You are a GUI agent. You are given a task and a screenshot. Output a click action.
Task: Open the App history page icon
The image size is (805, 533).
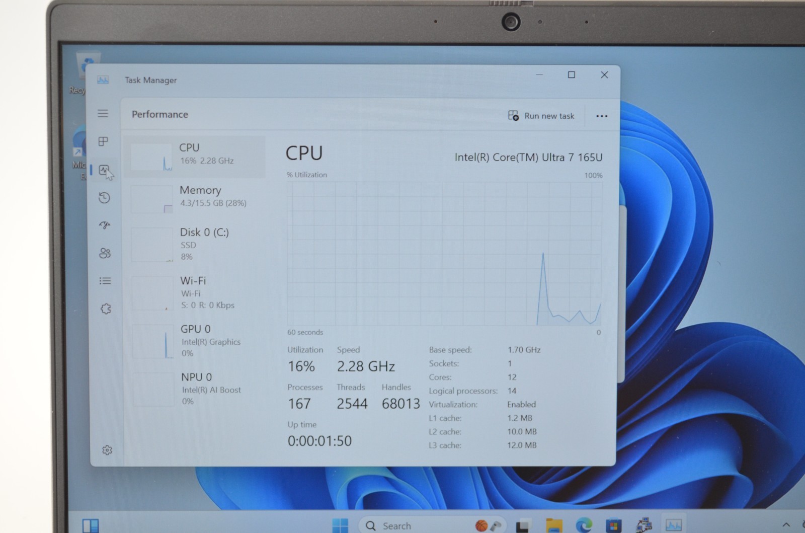104,198
